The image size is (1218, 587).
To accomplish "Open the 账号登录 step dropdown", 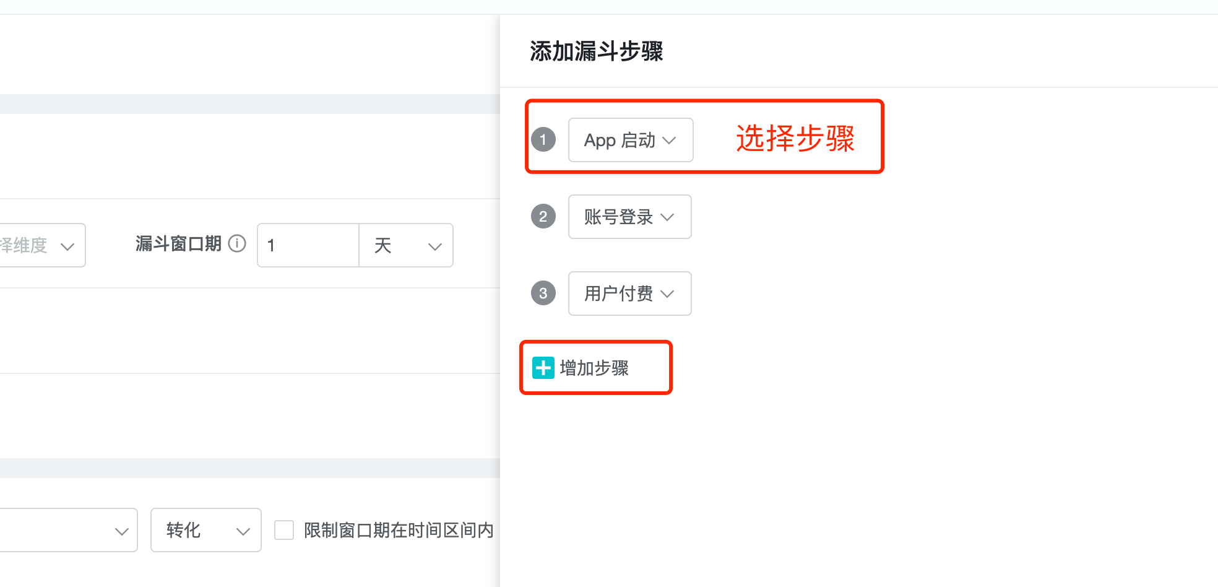I will [629, 217].
